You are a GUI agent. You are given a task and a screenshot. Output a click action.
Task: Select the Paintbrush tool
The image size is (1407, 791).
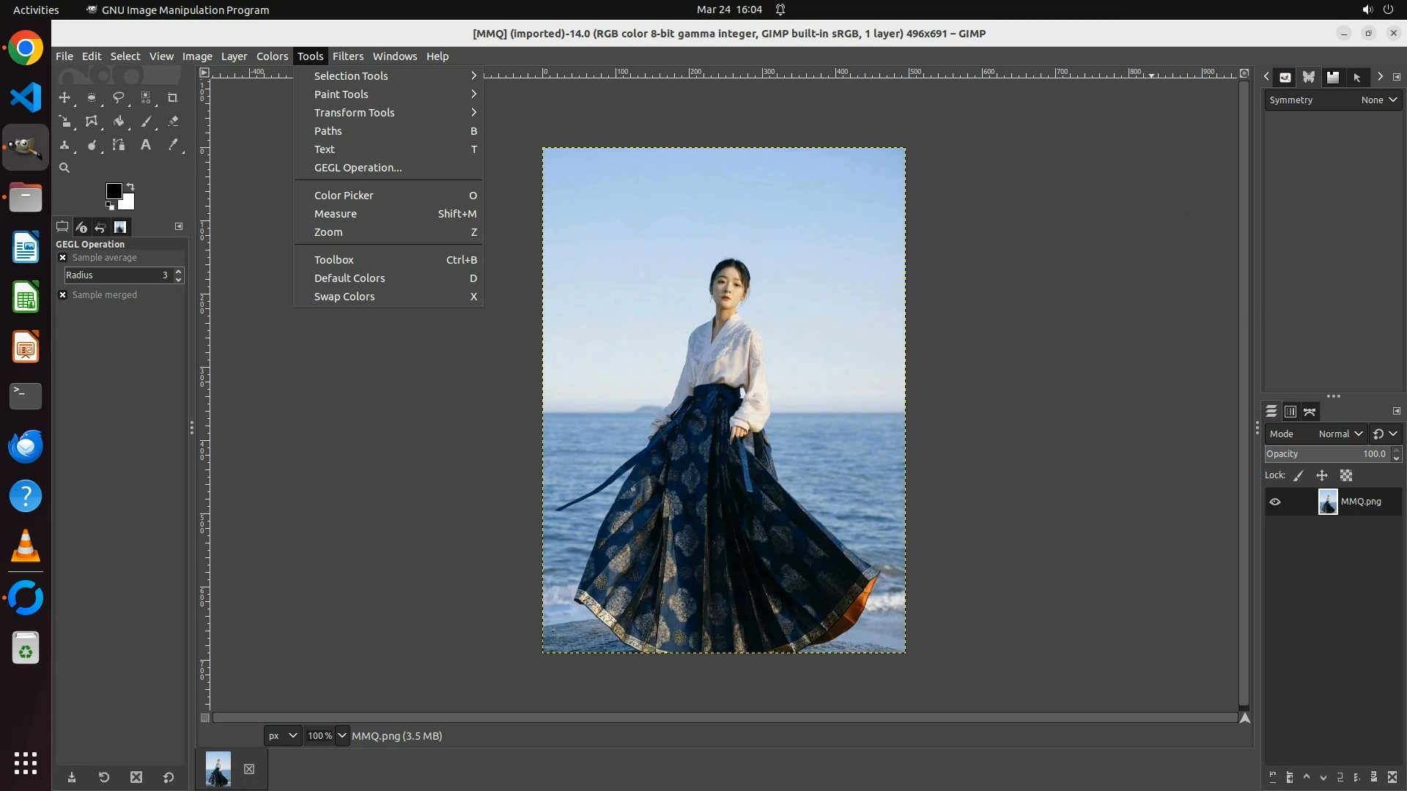(146, 122)
